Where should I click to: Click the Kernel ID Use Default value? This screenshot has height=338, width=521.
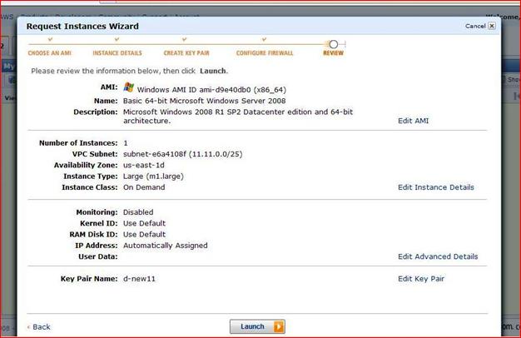click(x=144, y=223)
